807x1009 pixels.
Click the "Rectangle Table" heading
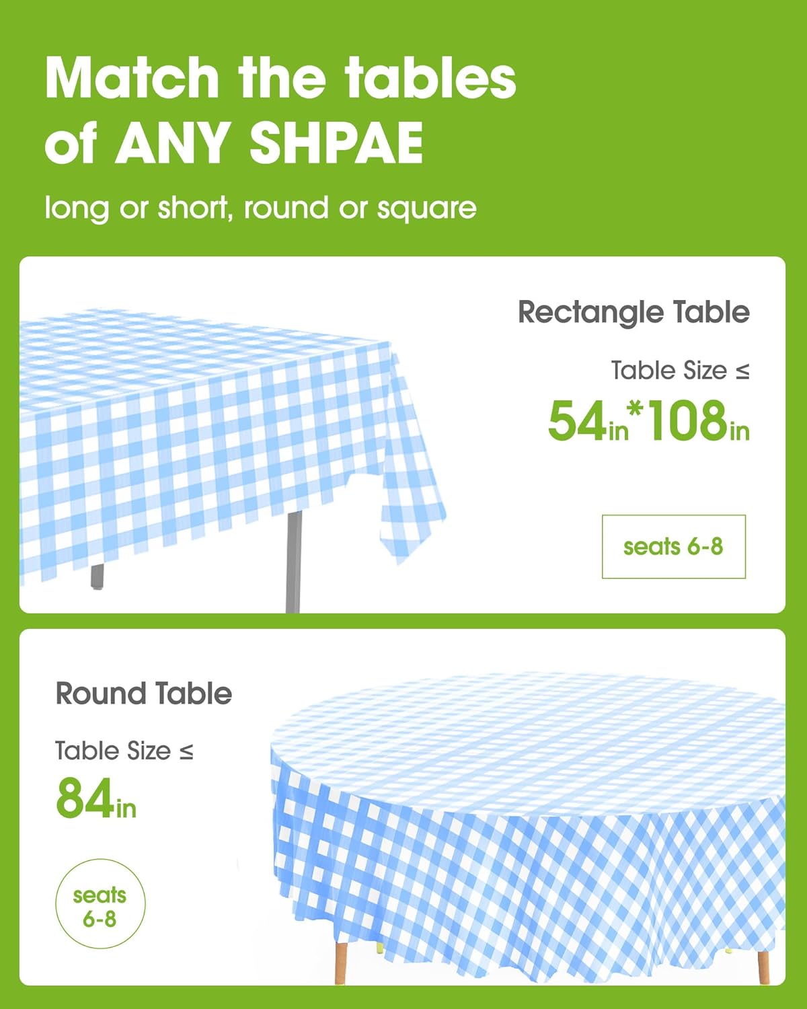[x=633, y=312]
